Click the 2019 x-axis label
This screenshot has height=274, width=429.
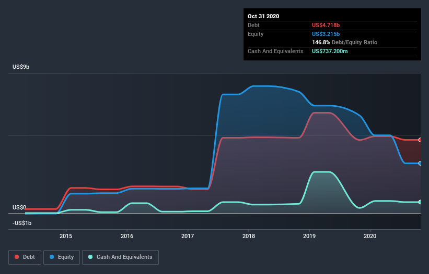coord(309,236)
